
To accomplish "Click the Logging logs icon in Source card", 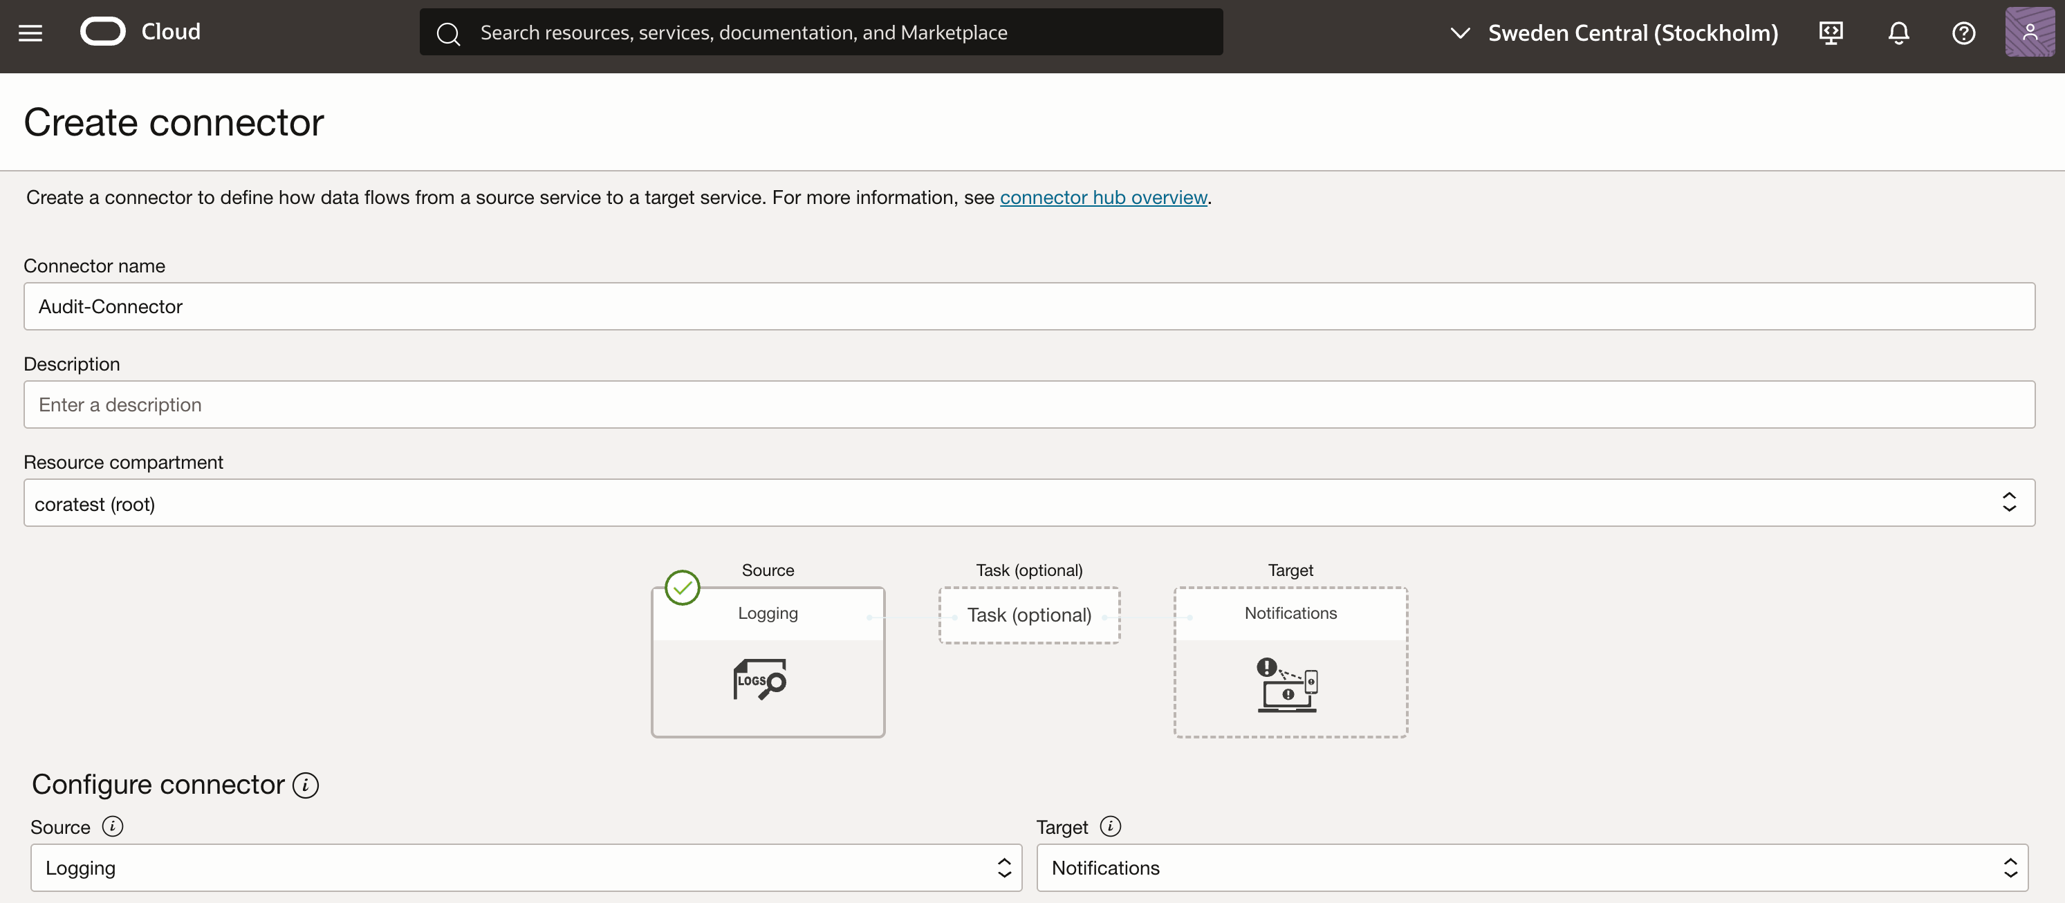I will (759, 679).
